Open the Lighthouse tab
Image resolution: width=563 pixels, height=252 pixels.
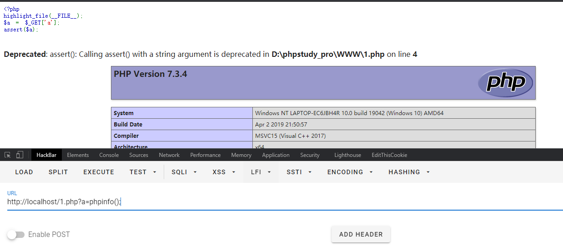coord(347,155)
